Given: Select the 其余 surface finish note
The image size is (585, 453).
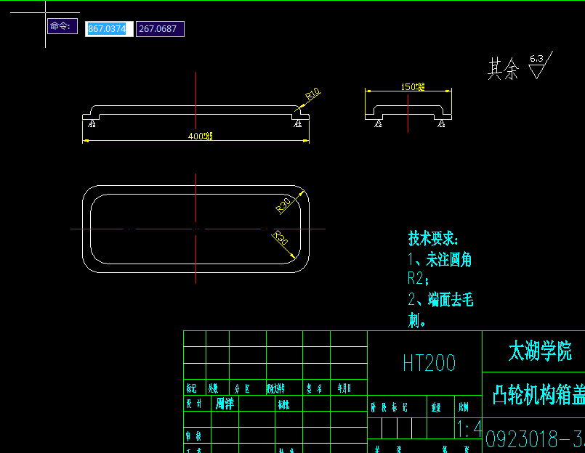Looking at the screenshot, I should point(503,68).
